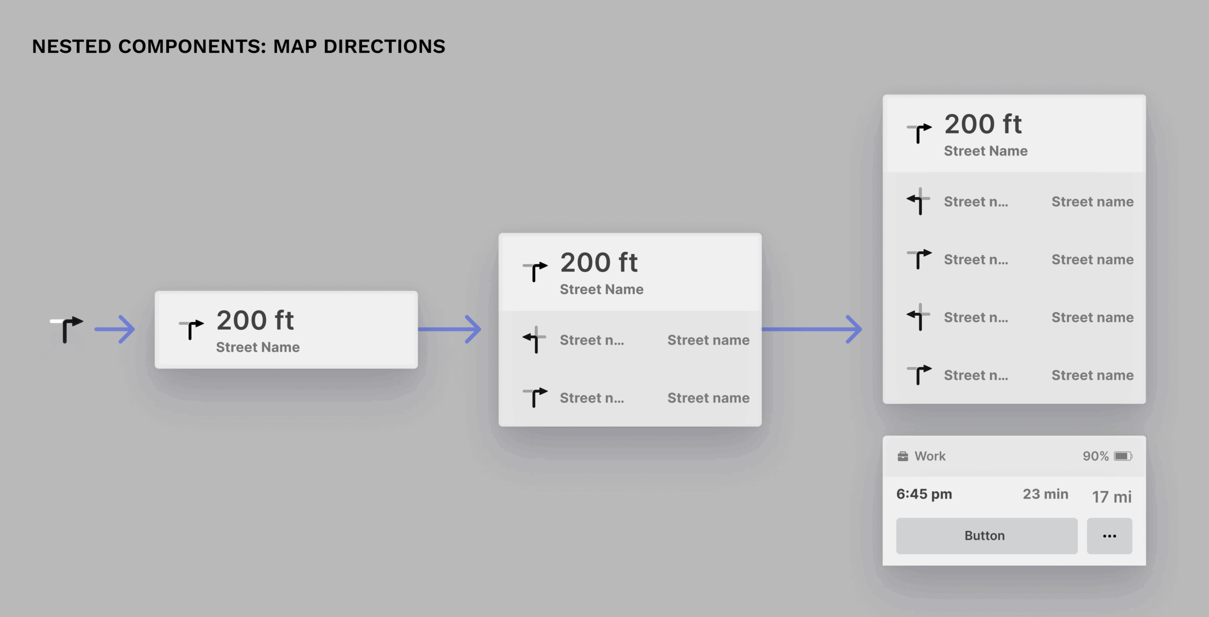
Task: Click the 17 mi distance
Action: click(1112, 497)
